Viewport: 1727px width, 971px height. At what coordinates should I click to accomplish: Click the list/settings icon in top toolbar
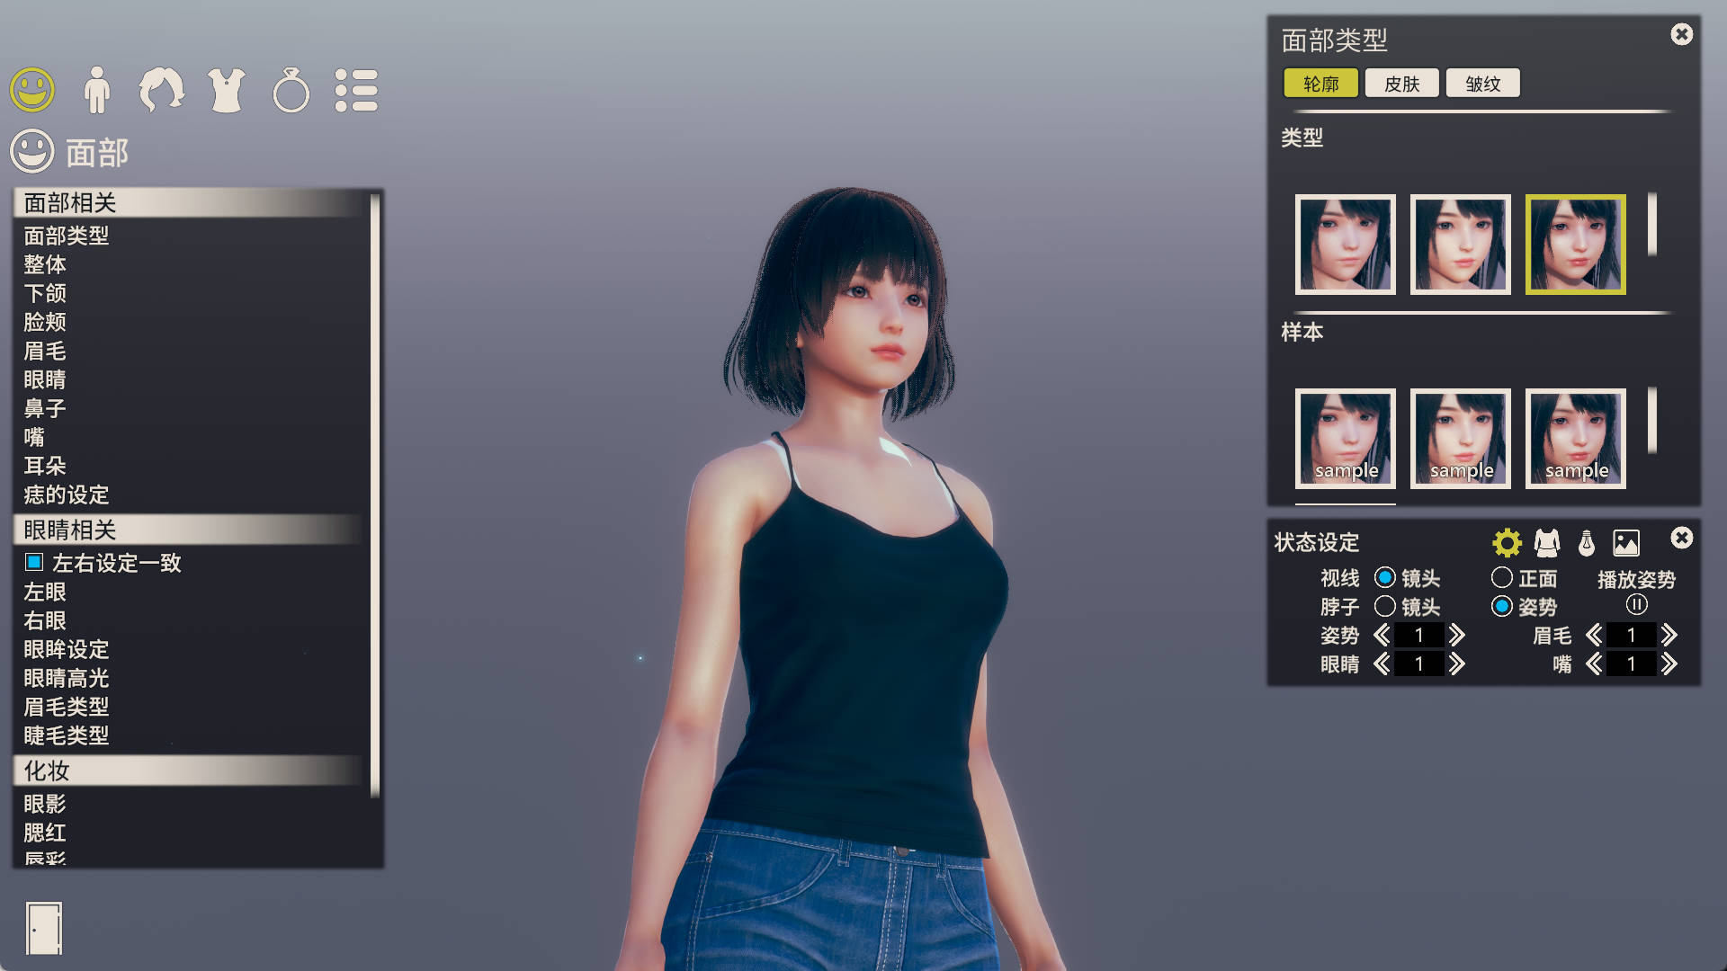click(356, 89)
